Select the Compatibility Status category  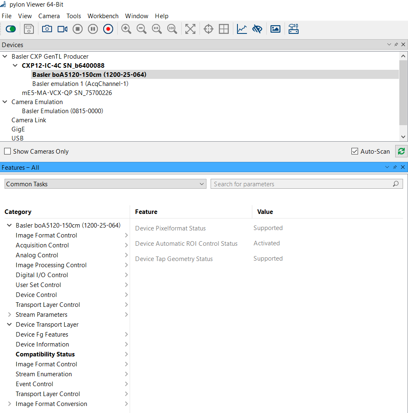pyautogui.click(x=45, y=354)
